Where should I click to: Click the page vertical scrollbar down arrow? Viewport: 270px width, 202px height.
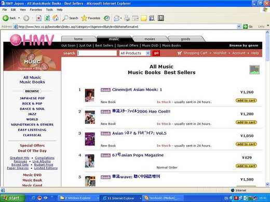[267, 184]
